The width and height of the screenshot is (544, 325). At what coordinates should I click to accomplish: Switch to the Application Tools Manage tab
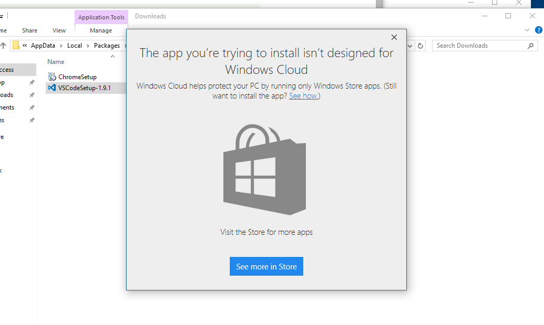[x=100, y=30]
